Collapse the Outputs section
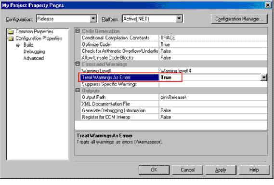 78,90
